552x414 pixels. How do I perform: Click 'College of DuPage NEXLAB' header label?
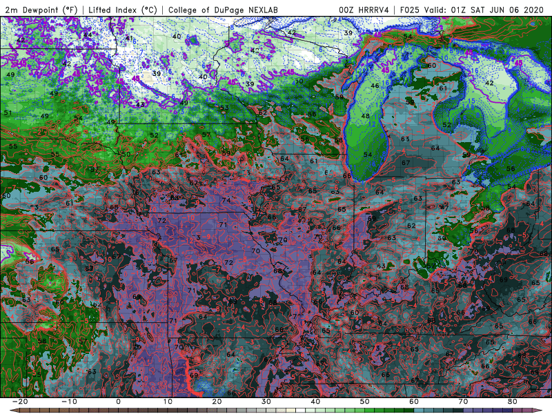click(x=223, y=10)
